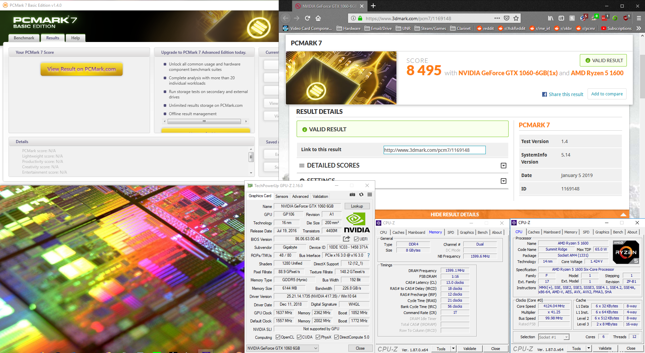Image resolution: width=645 pixels, height=353 pixels.
Task: Open the GPU-Z hamburger menu
Action: (x=370, y=194)
